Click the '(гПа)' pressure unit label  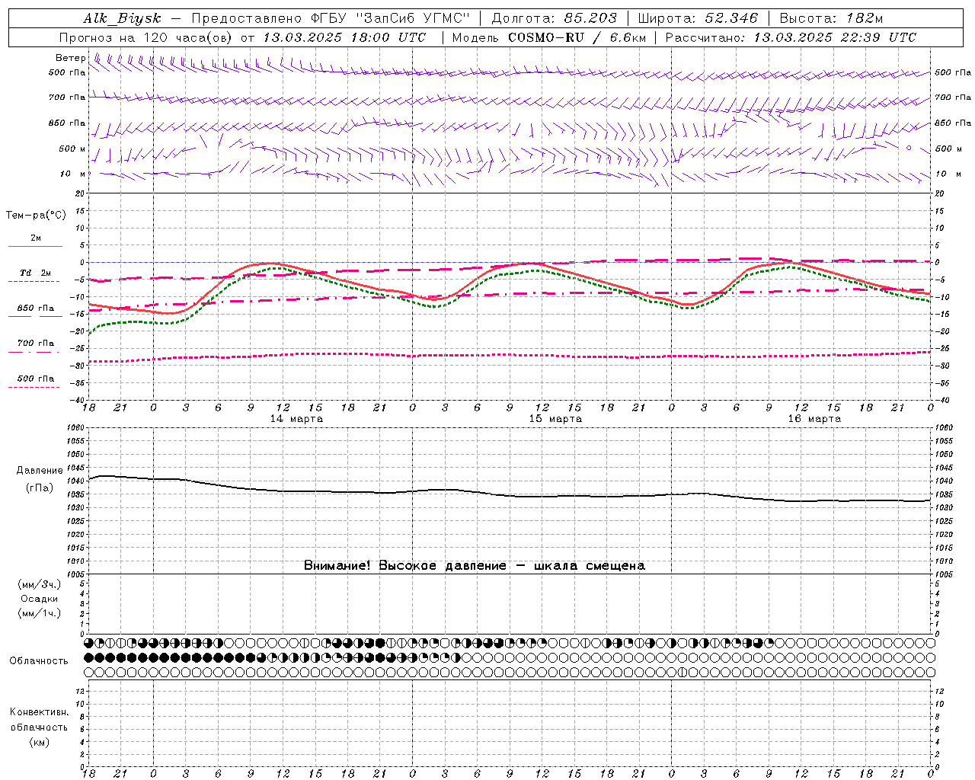[40, 488]
